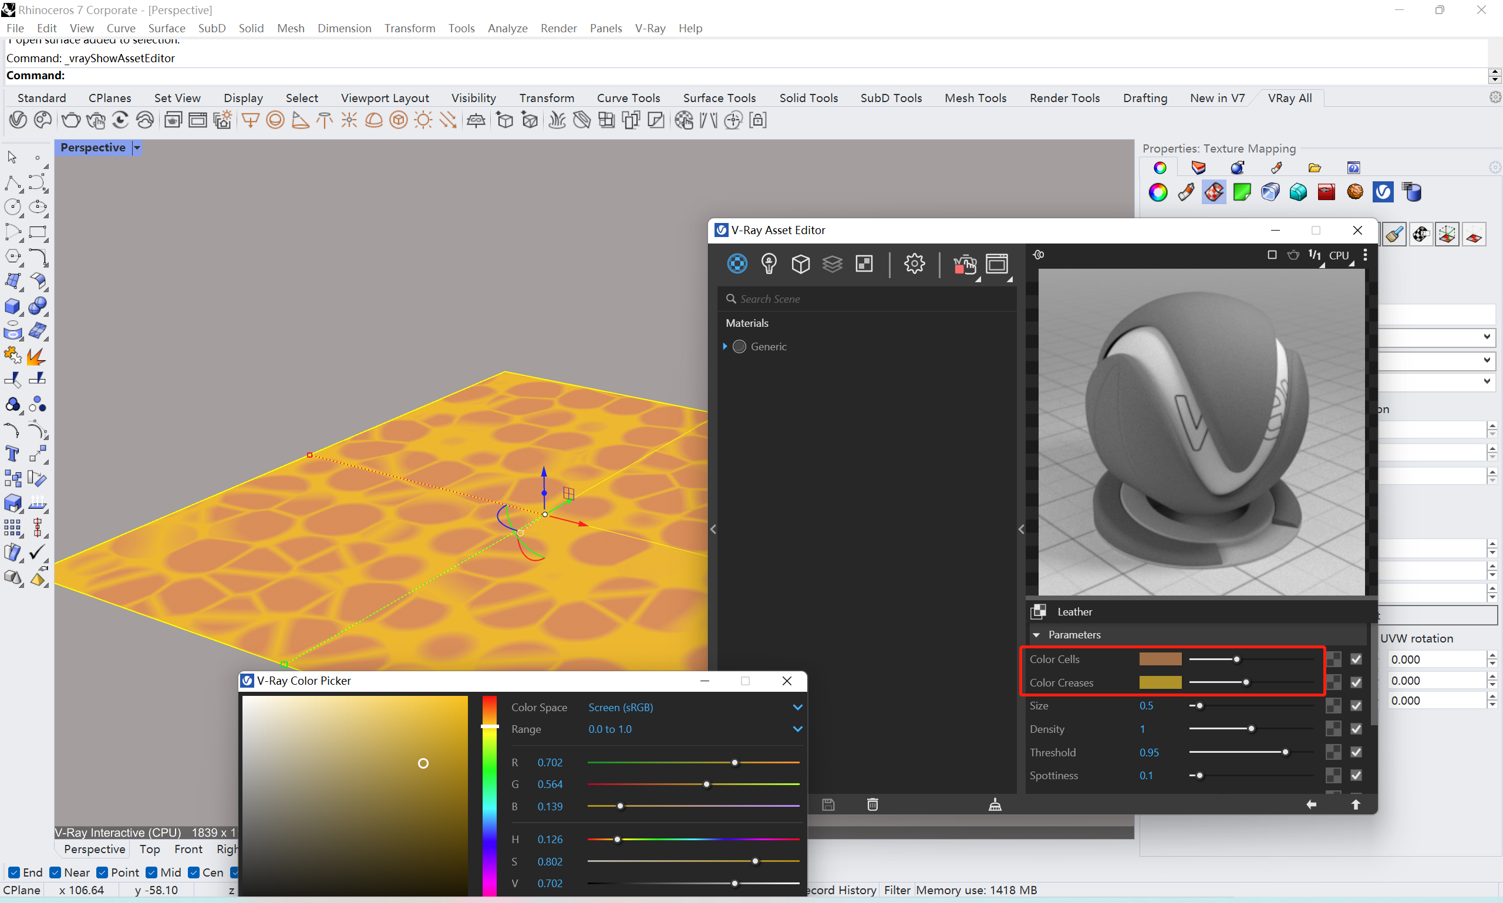
Task: Switch to Top viewport tab
Action: click(x=149, y=849)
